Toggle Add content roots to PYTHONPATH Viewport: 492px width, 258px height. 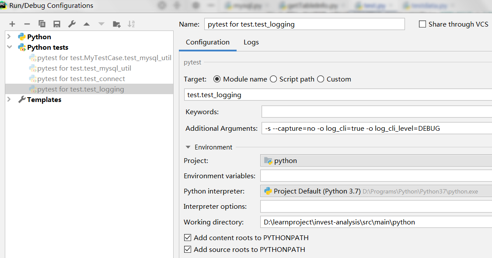(188, 238)
